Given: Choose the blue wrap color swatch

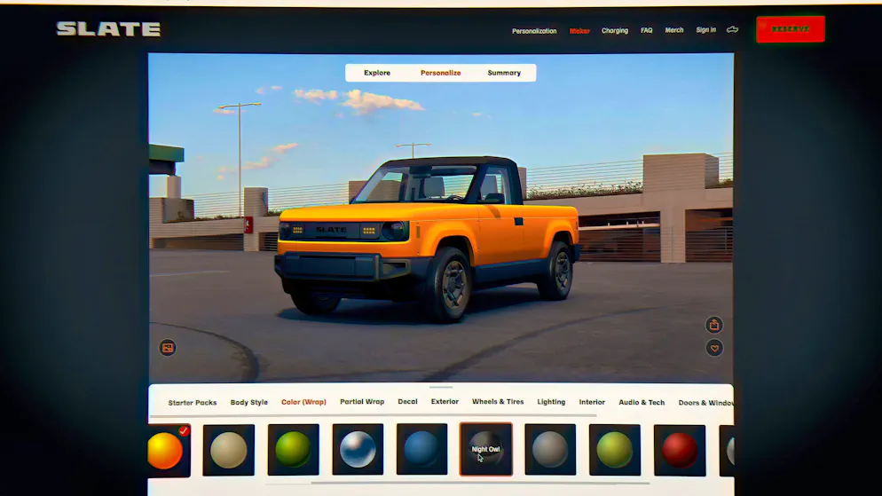Looking at the screenshot, I should point(421,449).
